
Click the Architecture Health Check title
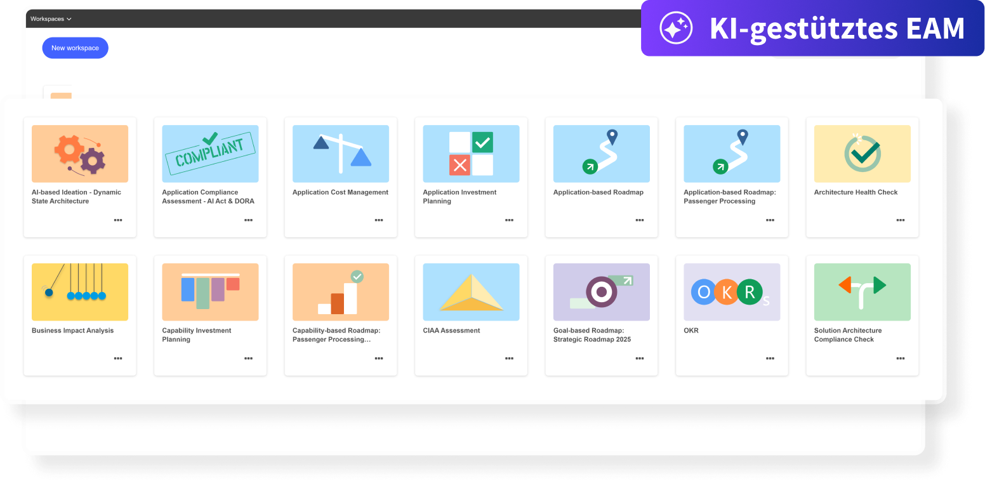point(856,192)
